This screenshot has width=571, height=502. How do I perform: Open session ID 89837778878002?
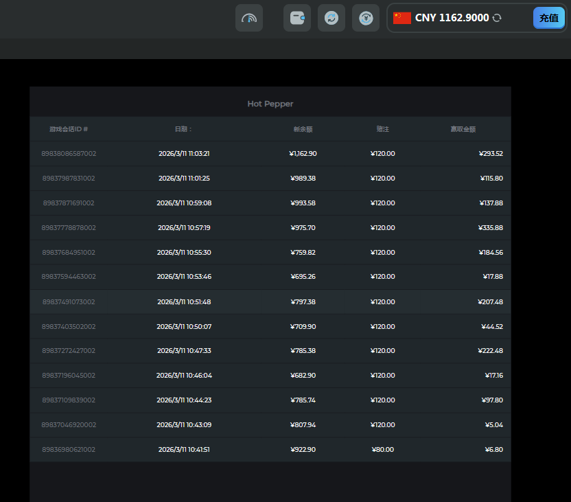(x=69, y=228)
